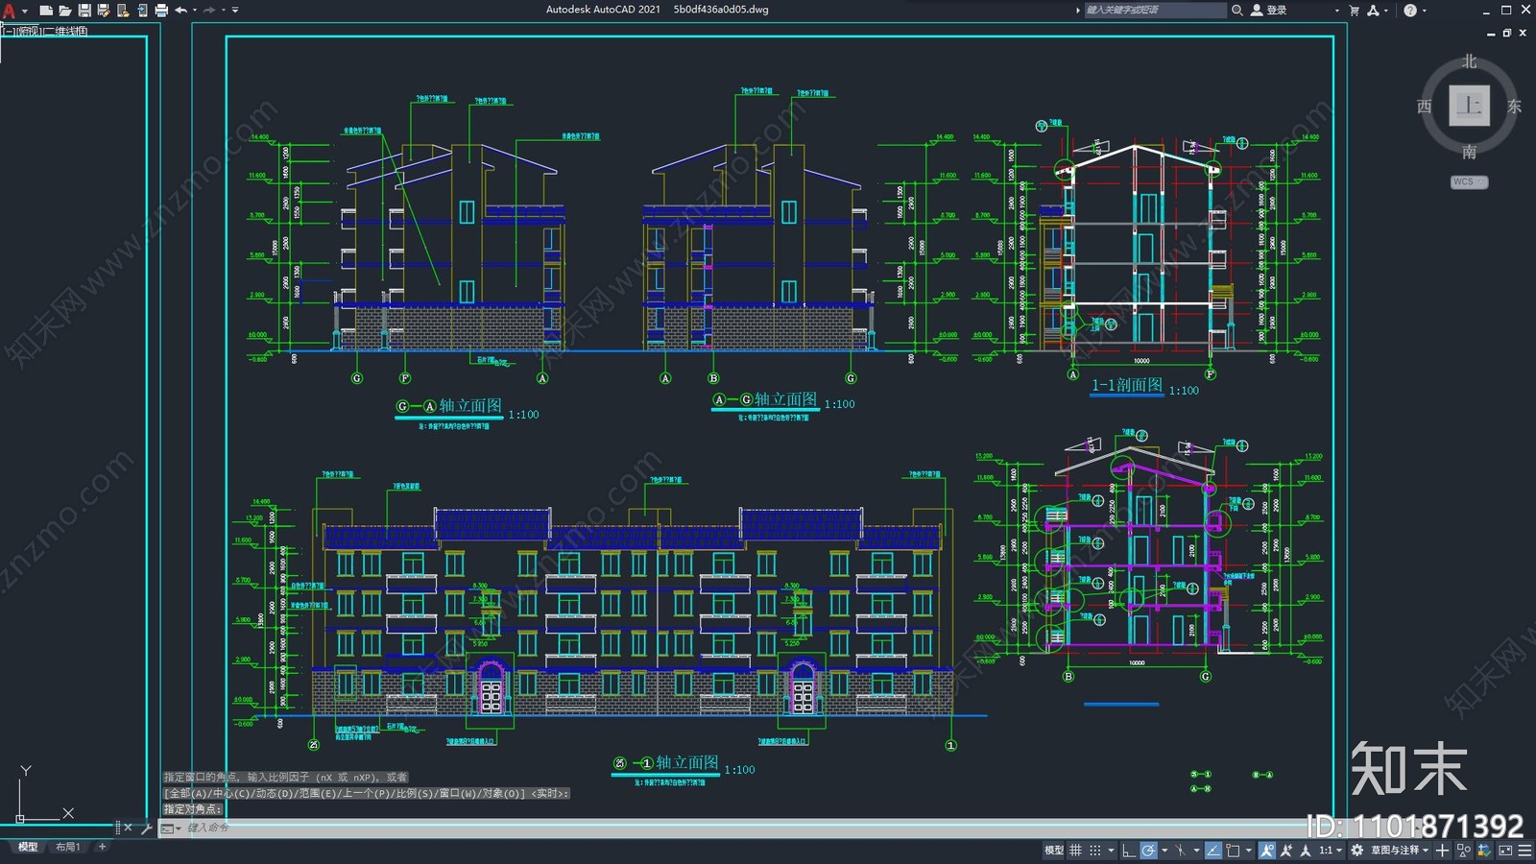Rotate view to north via 北 label
The height and width of the screenshot is (864, 1536).
point(1469,61)
